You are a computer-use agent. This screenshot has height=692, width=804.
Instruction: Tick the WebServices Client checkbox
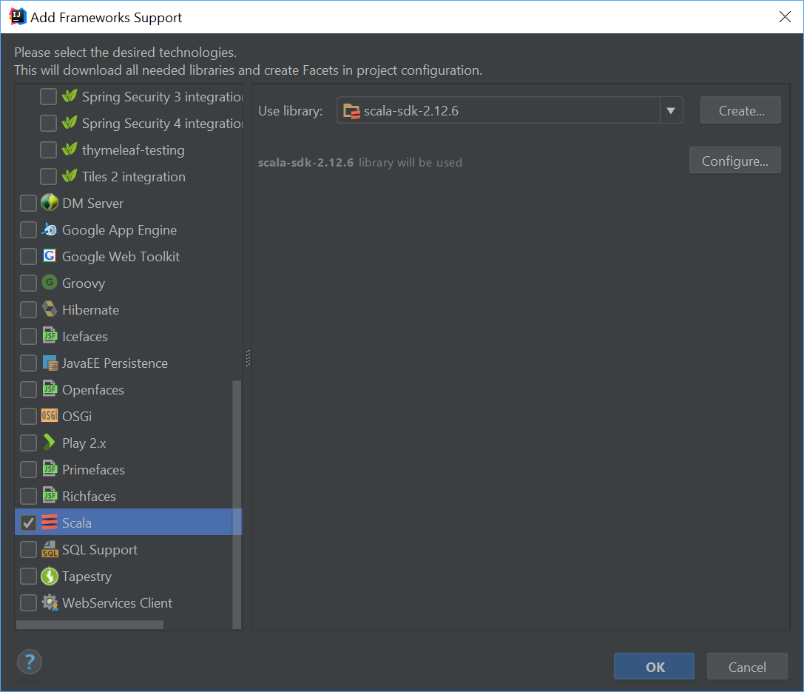28,602
